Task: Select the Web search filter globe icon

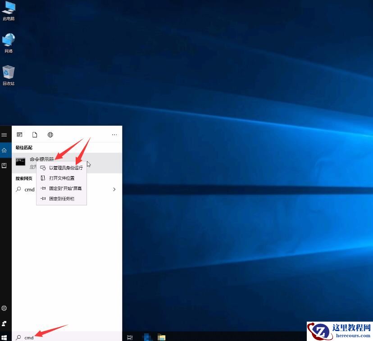Action: click(x=50, y=134)
